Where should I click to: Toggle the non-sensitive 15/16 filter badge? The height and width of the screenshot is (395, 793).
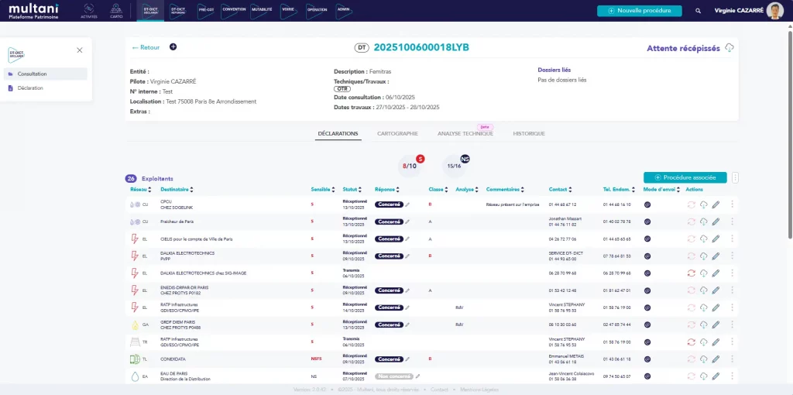tap(457, 165)
